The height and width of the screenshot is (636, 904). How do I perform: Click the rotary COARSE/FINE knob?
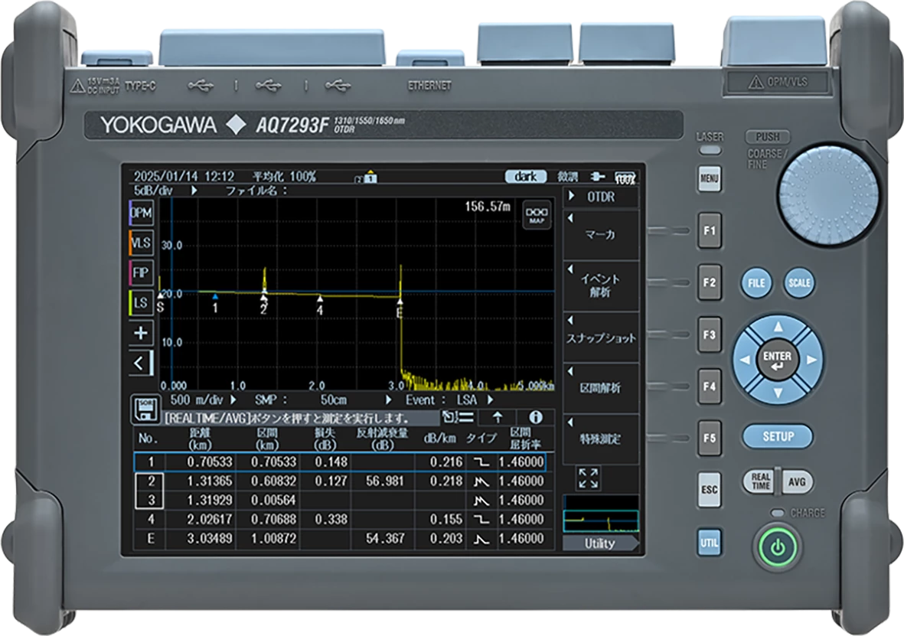[x=828, y=197]
